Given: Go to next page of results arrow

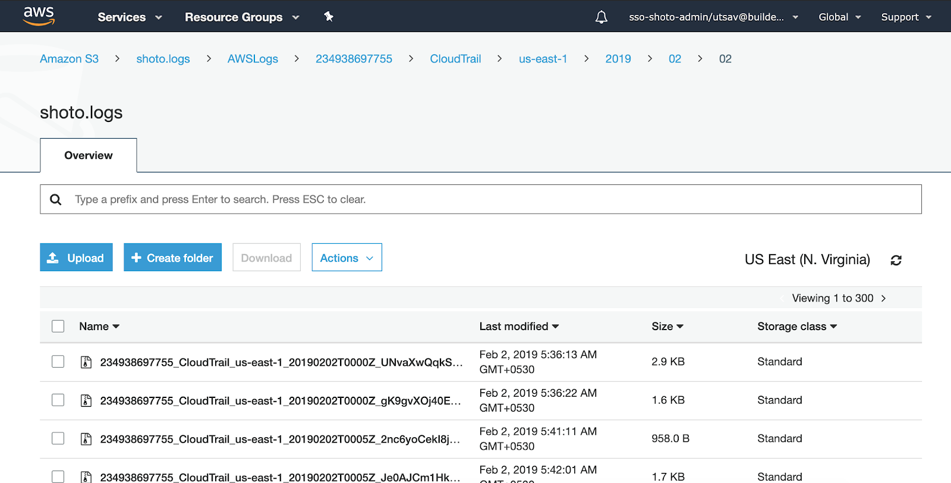Looking at the screenshot, I should 884,298.
